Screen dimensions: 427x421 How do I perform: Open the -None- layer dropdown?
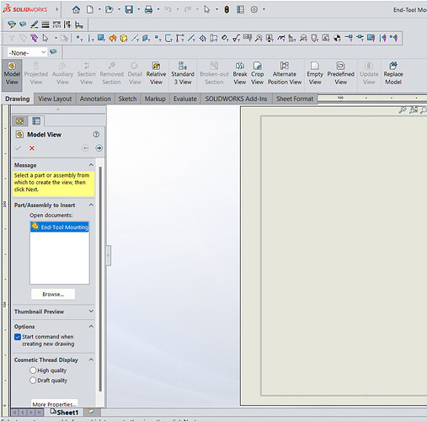click(27, 53)
